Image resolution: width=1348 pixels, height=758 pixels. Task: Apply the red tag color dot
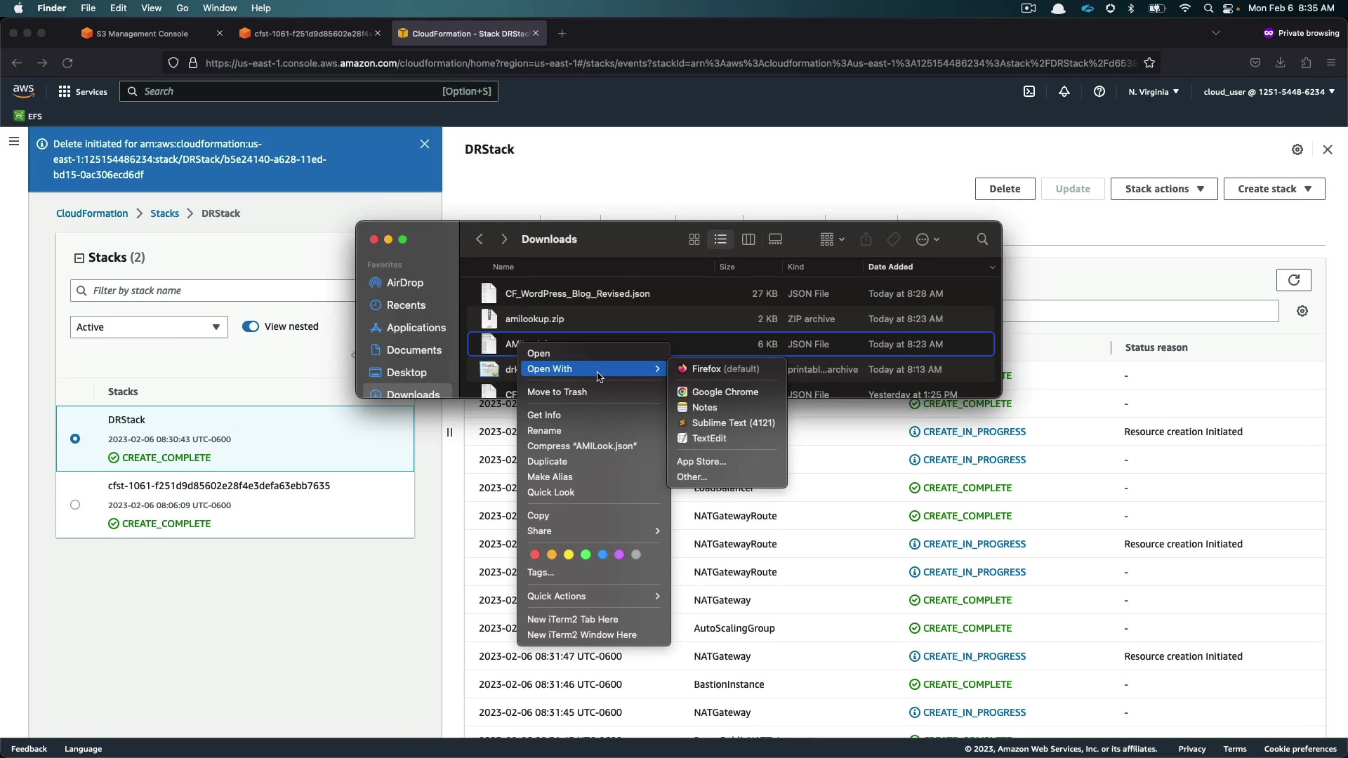coord(535,554)
